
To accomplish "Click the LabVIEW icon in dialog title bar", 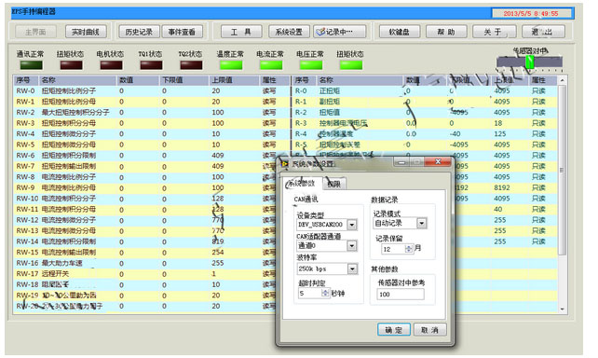I will click(284, 164).
